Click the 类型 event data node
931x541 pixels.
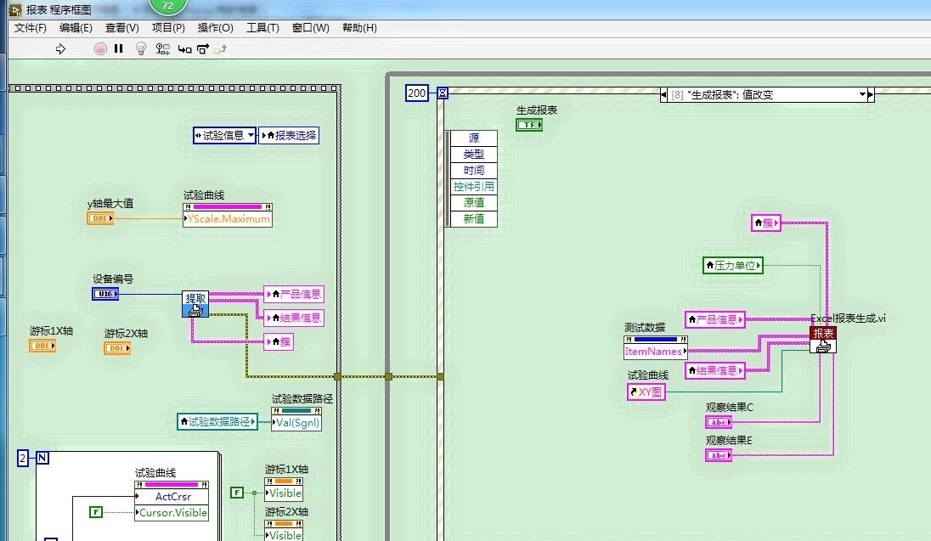[473, 154]
